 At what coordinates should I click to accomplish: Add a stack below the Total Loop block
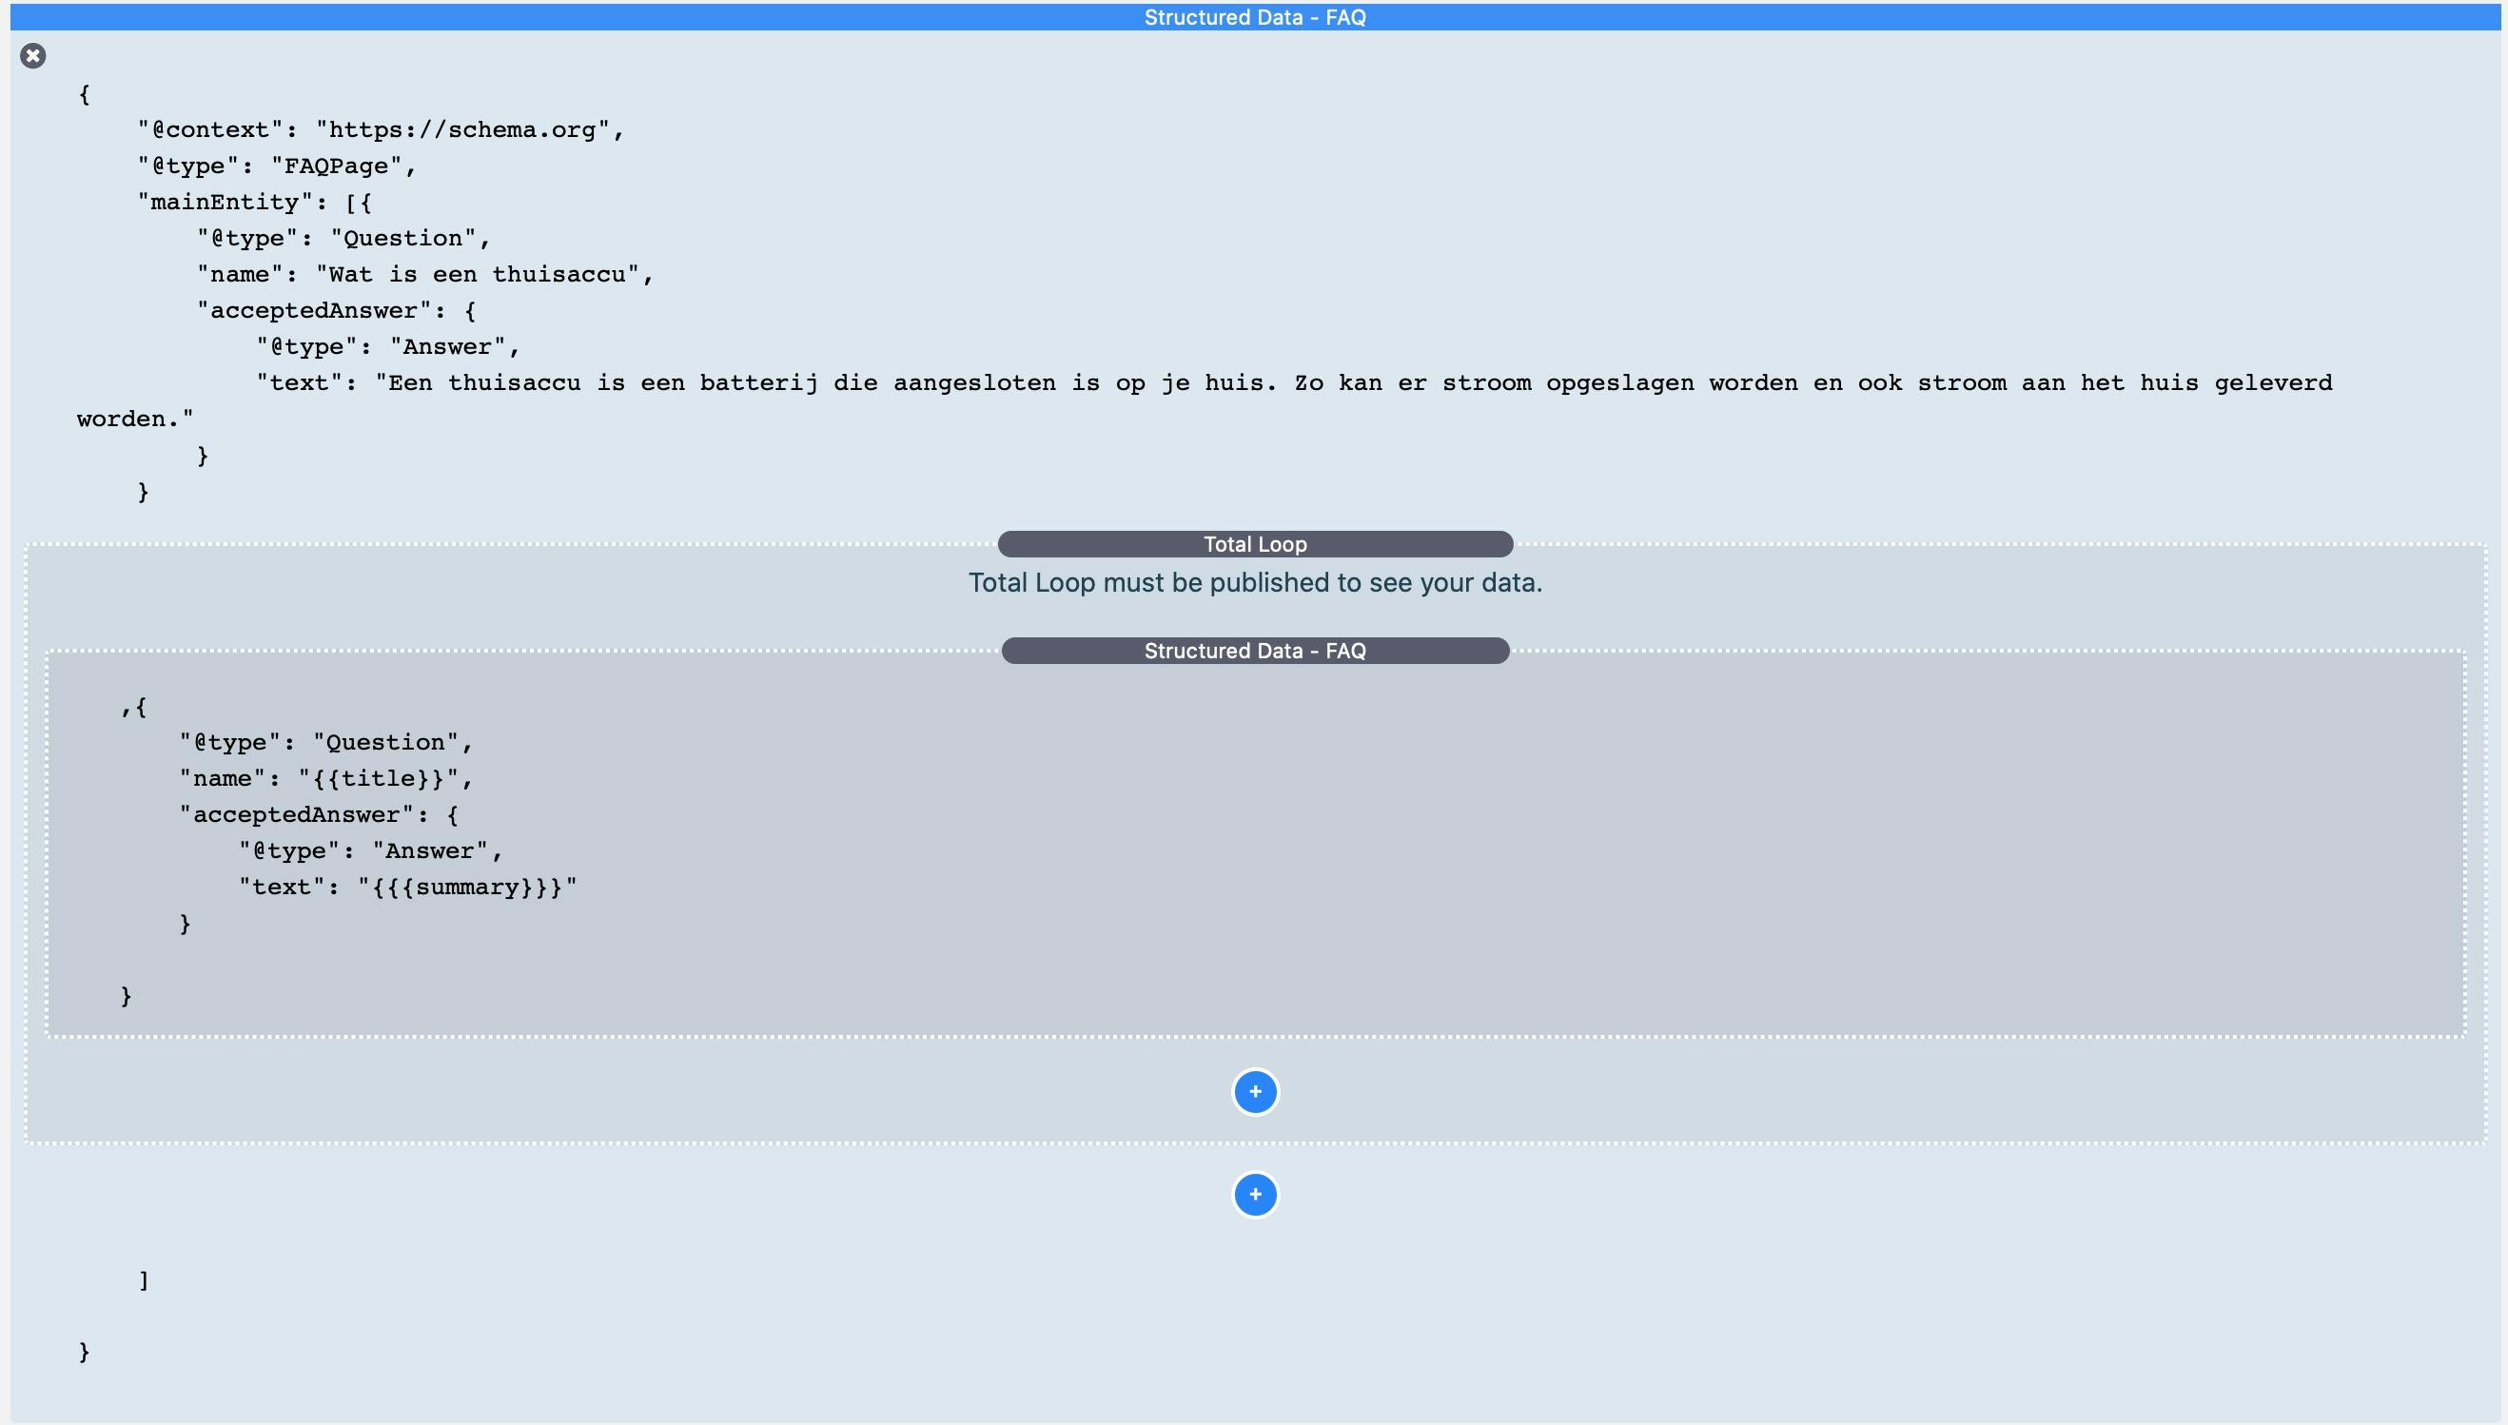(1255, 1194)
